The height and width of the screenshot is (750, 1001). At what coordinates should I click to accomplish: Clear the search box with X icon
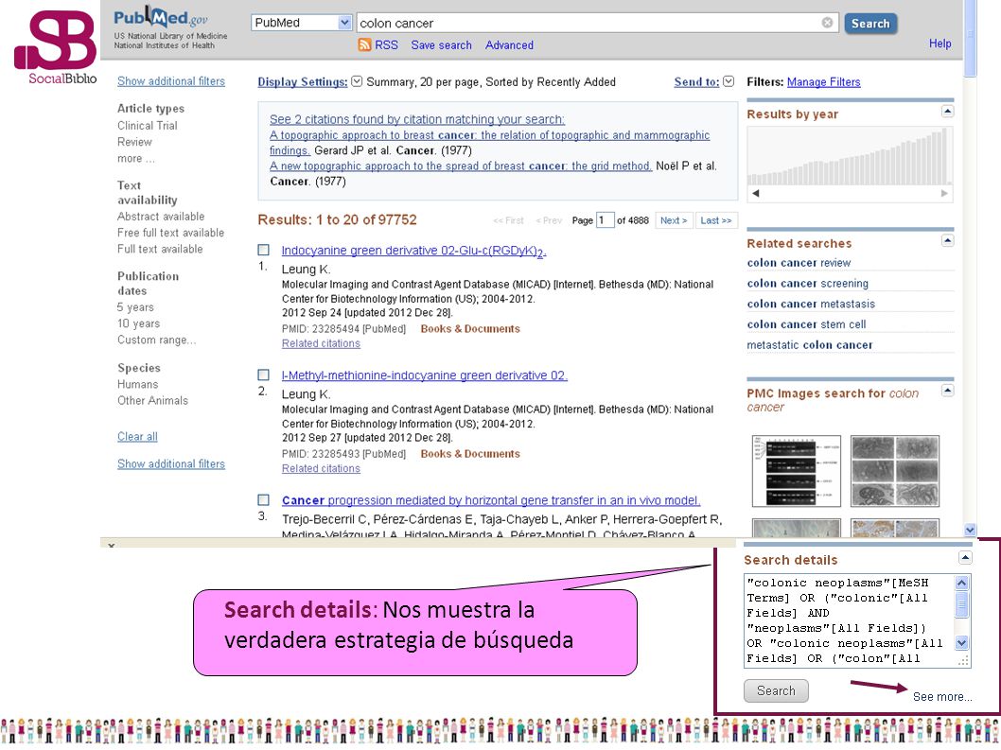coord(827,23)
